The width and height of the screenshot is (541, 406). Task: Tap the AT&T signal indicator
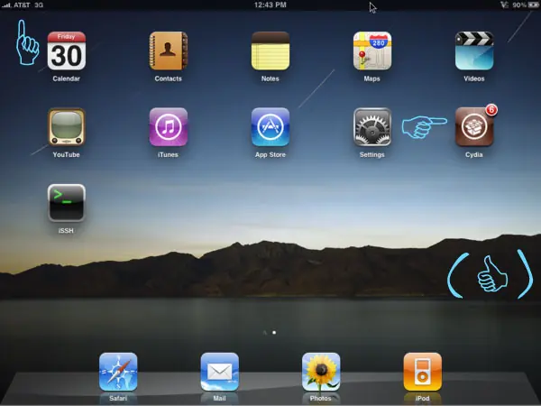[x=23, y=5]
